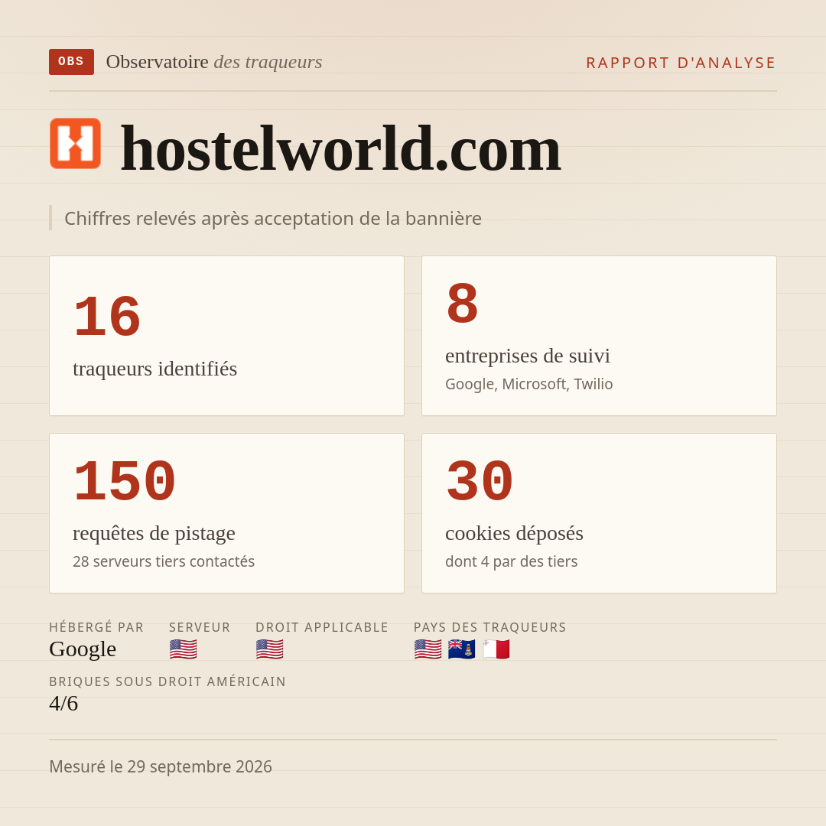Click 'Briques sous droit américain' label
Screen dimensions: 826x826
(x=167, y=681)
